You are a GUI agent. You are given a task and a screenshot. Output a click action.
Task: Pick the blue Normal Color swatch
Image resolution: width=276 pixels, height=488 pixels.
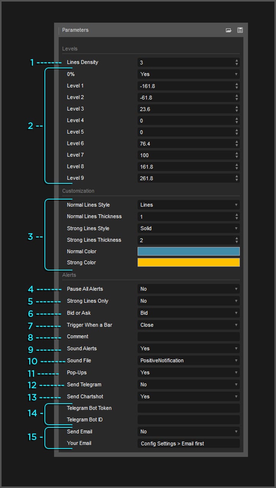point(189,251)
